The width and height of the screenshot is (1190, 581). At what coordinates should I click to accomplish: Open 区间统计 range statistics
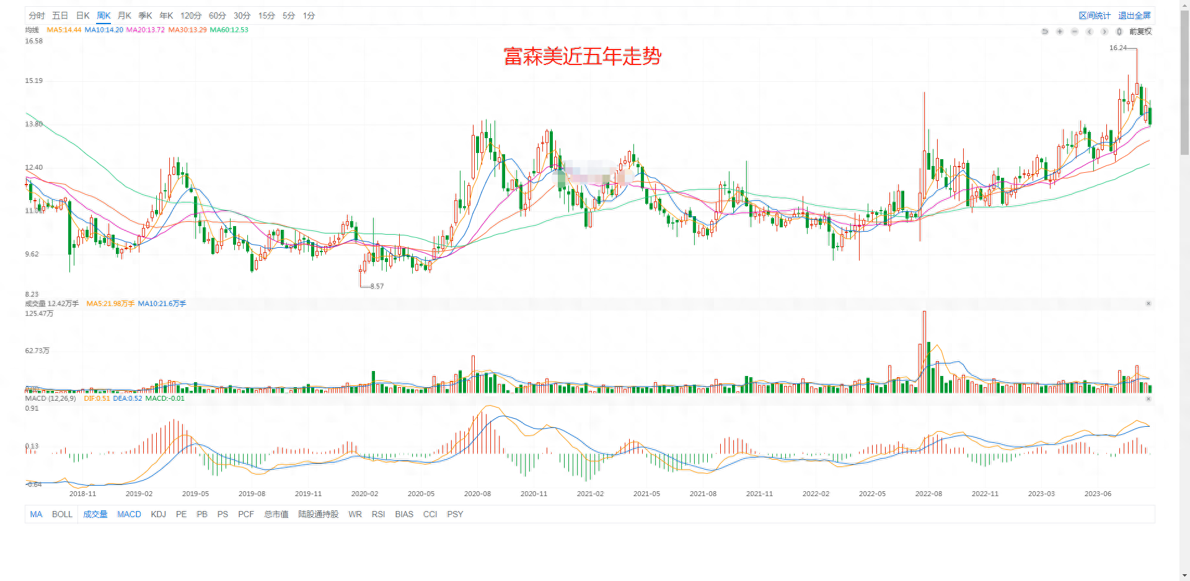tap(1095, 15)
